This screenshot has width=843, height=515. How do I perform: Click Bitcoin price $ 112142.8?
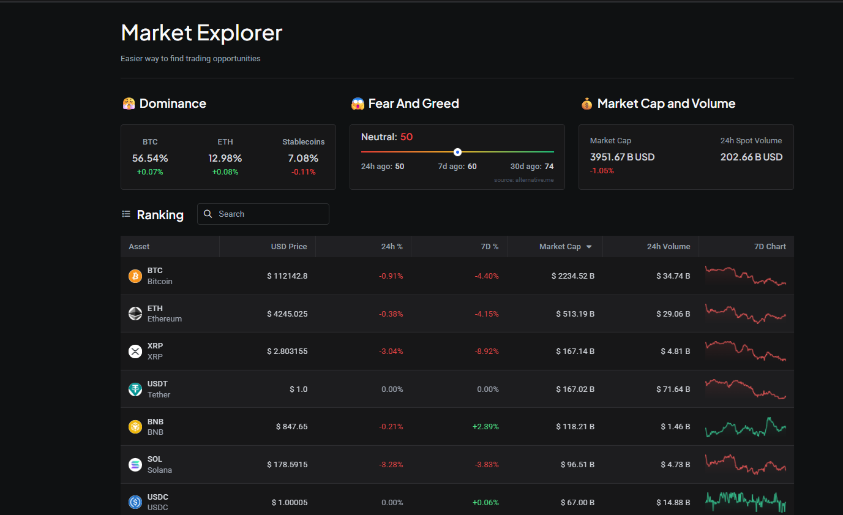(287, 276)
